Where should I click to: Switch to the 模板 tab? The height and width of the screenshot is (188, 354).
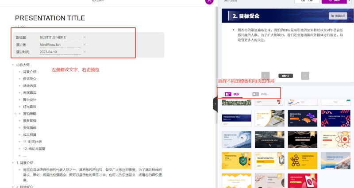click(x=232, y=94)
